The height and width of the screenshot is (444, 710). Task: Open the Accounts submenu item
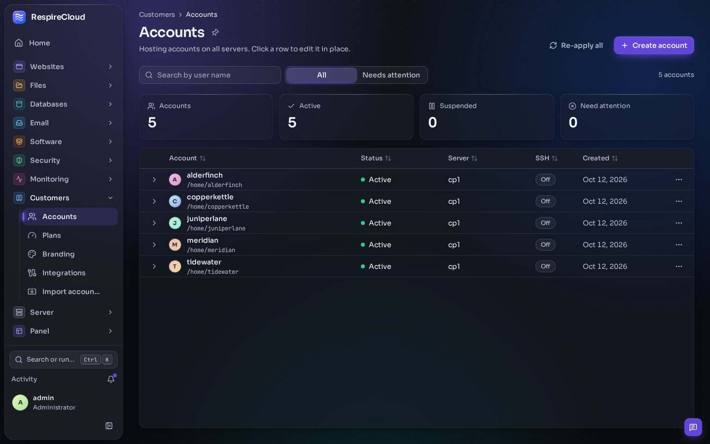70,217
